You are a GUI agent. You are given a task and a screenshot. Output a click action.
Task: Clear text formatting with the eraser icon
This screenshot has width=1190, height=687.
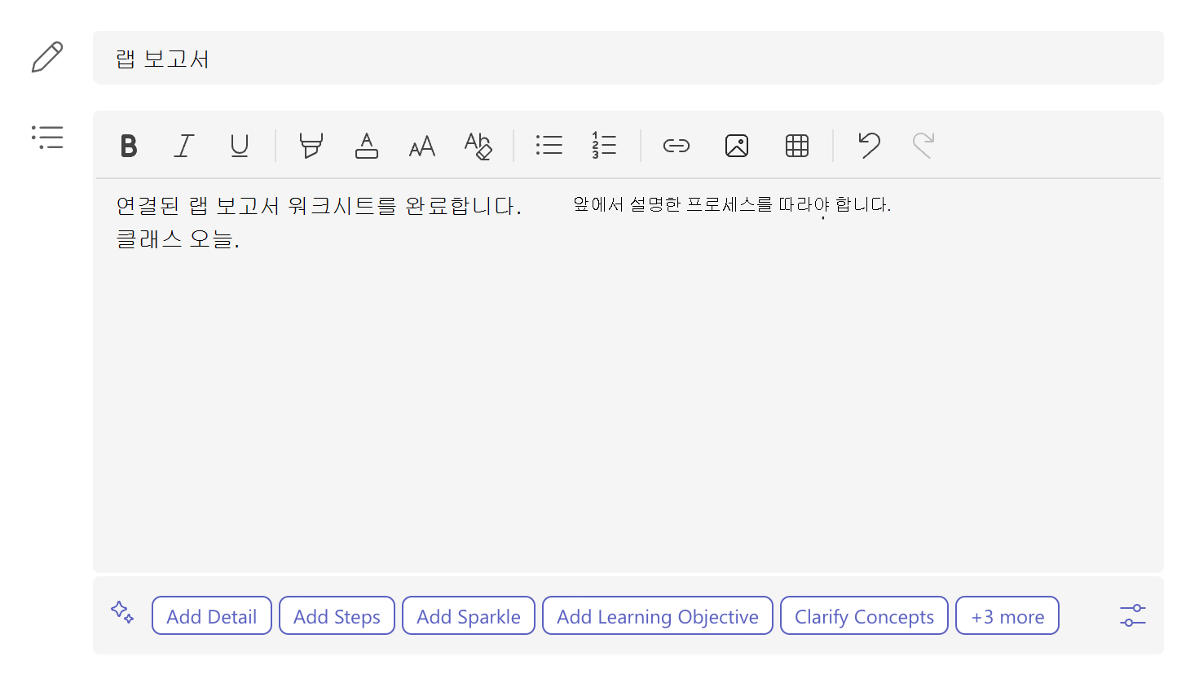click(478, 146)
